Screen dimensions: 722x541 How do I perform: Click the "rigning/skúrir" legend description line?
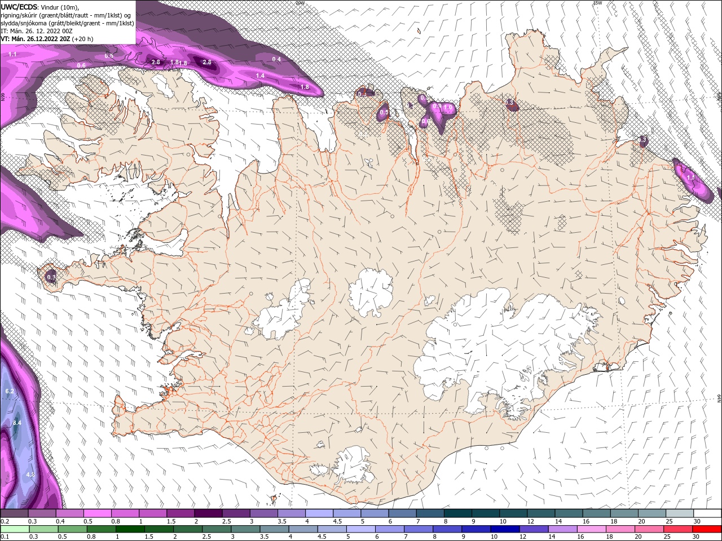[67, 15]
